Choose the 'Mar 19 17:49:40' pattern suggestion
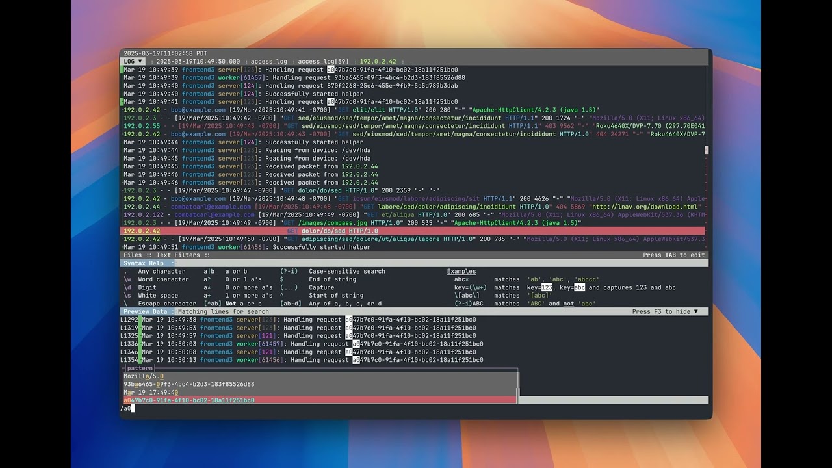The image size is (832, 468). [x=319, y=393]
